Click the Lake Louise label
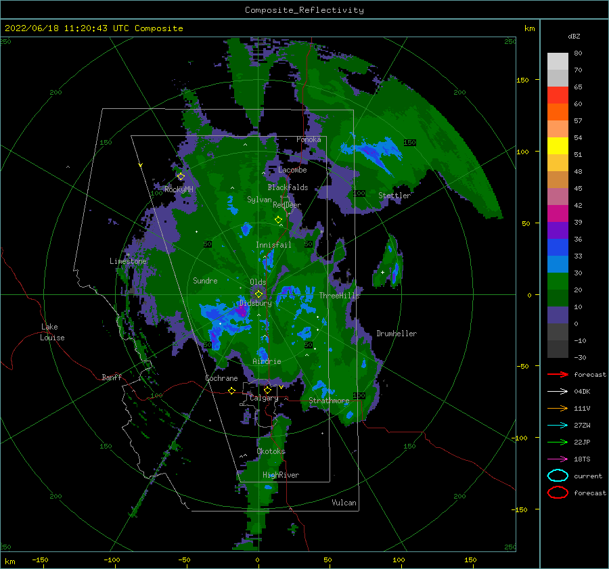Image resolution: width=609 pixels, height=569 pixels. (x=52, y=332)
